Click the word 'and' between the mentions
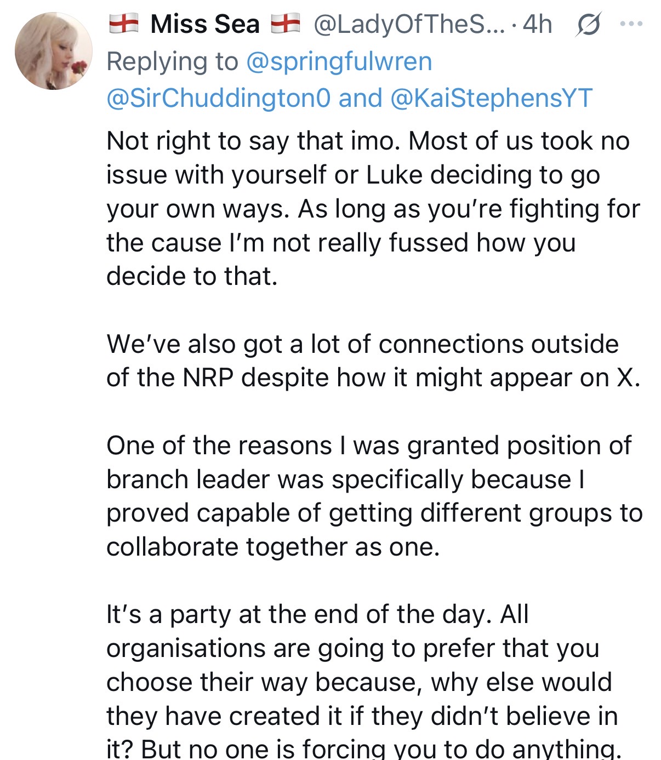This screenshot has width=661, height=760. [x=361, y=98]
